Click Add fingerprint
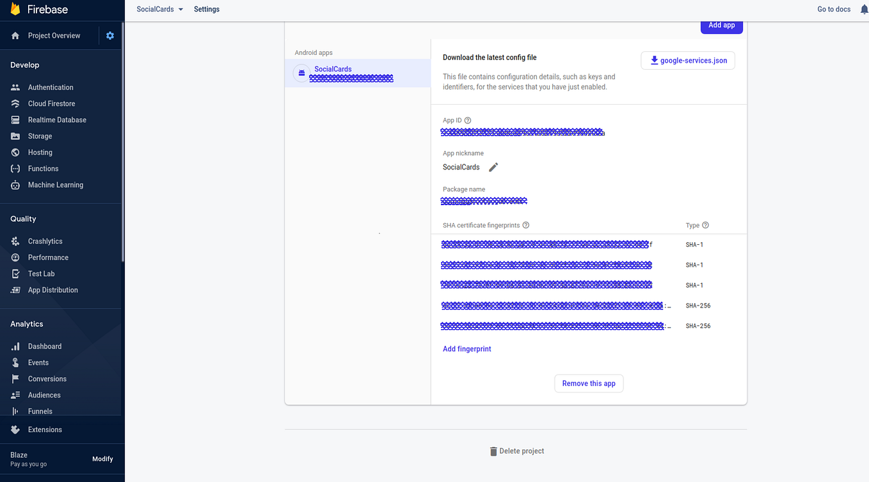Screen dimensions: 869x482 tap(466, 348)
